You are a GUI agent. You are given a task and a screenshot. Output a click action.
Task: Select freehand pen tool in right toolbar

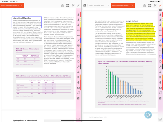click(160, 40)
